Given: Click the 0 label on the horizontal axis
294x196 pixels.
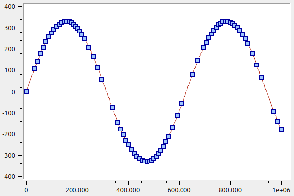Looking at the screenshot, I should pos(26,190).
